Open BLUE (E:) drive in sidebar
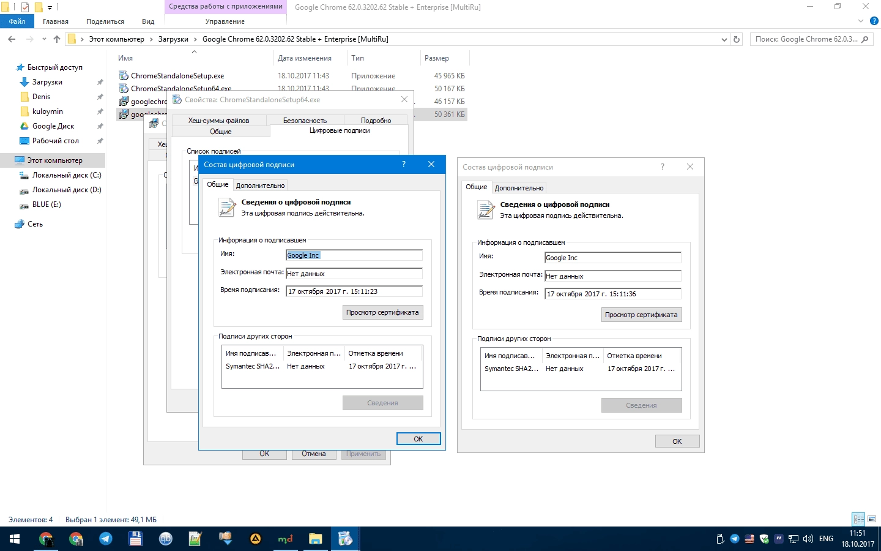 click(46, 204)
